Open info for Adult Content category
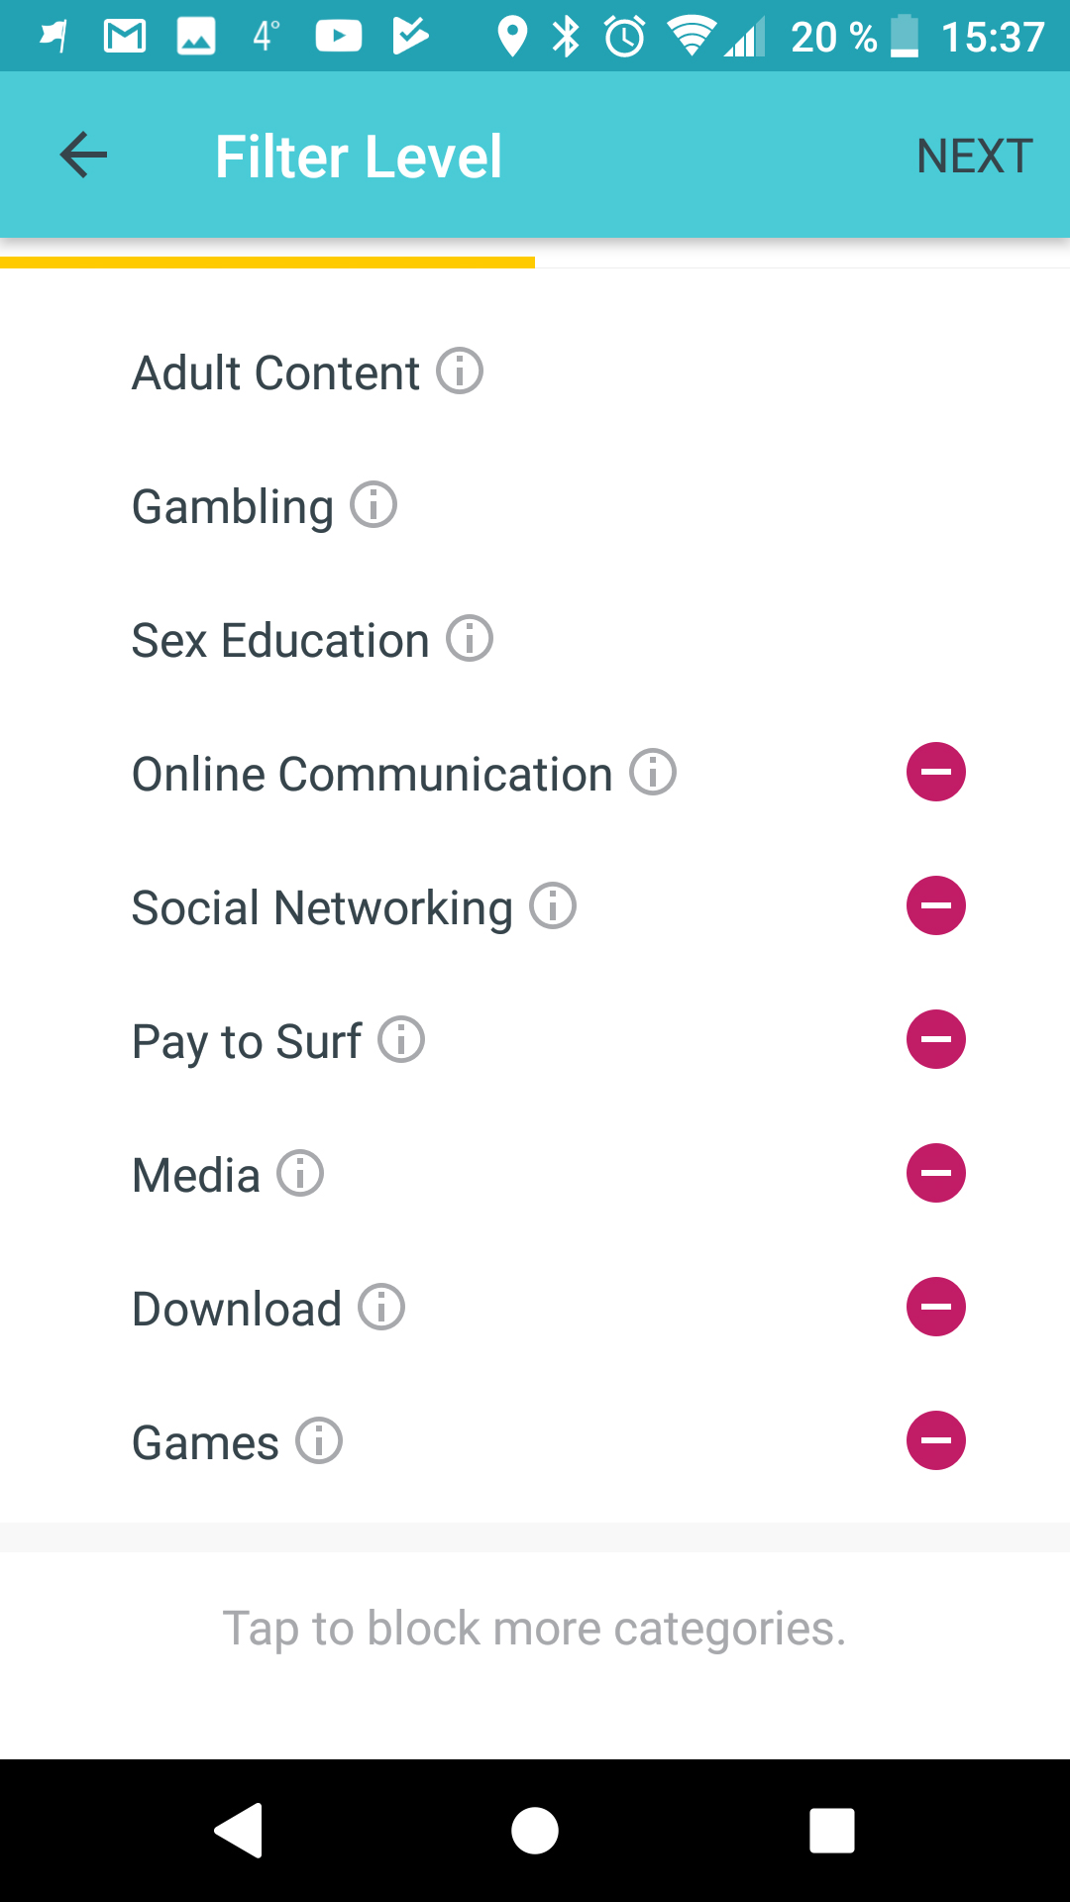The height and width of the screenshot is (1902, 1070). coord(460,371)
